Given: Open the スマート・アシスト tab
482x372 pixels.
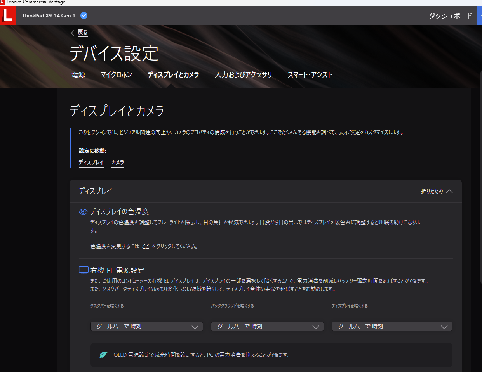Looking at the screenshot, I should [x=310, y=74].
